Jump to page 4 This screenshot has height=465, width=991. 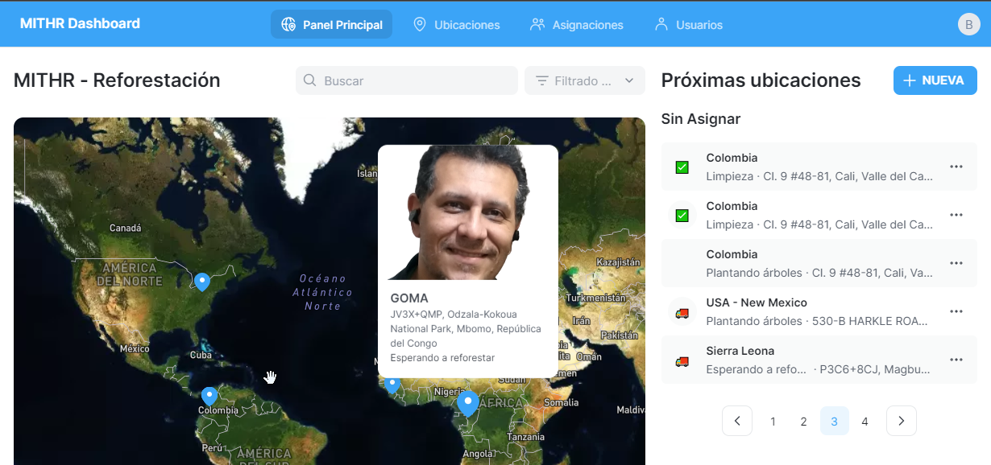tap(865, 421)
